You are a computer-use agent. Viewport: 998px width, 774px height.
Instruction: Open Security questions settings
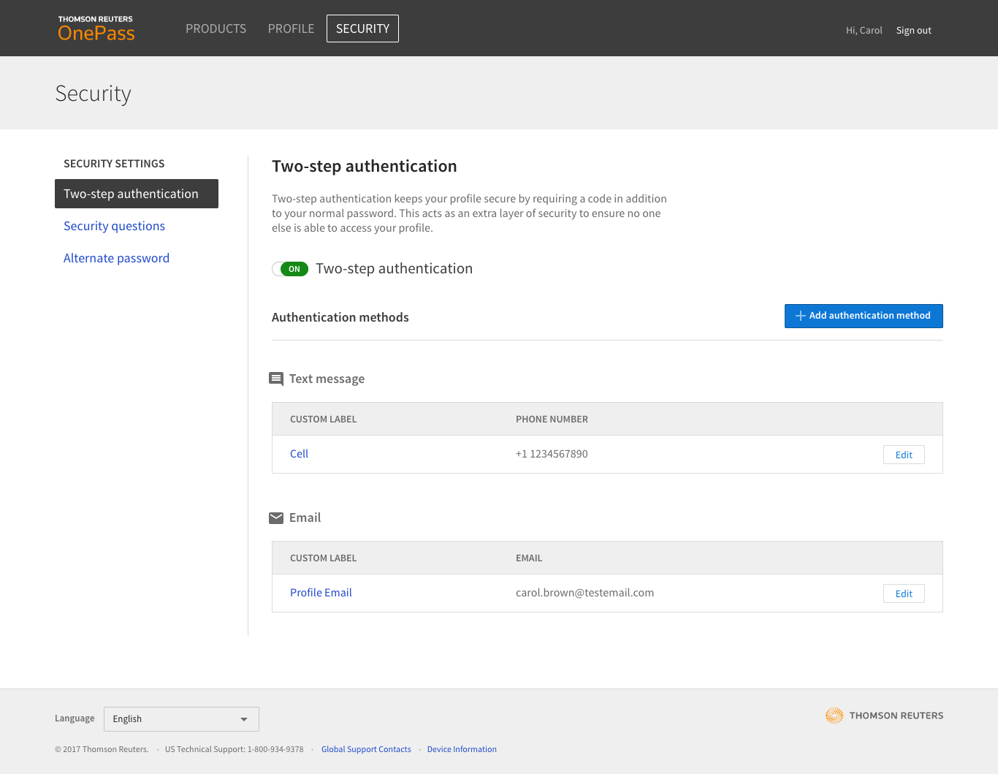pos(114,226)
